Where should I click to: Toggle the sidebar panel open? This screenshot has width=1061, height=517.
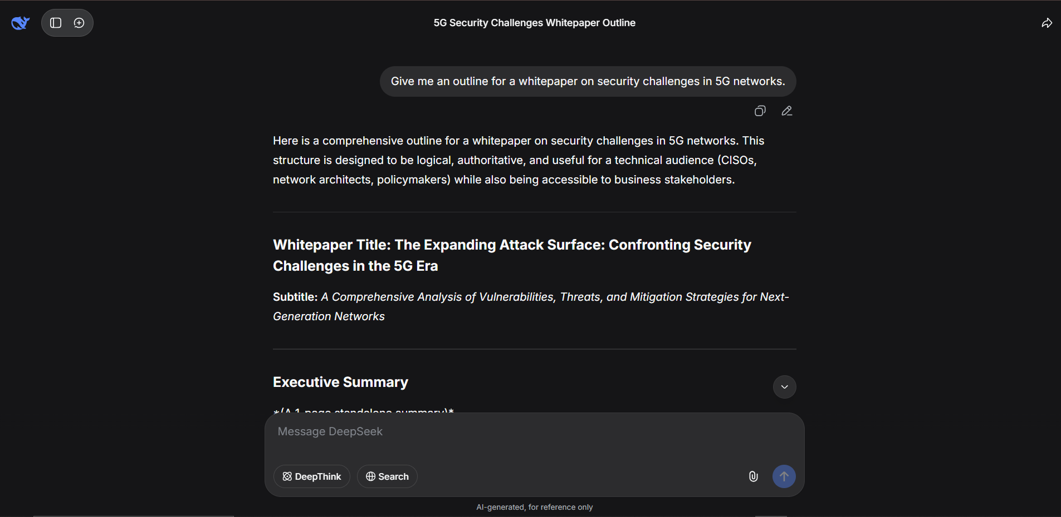click(x=56, y=23)
